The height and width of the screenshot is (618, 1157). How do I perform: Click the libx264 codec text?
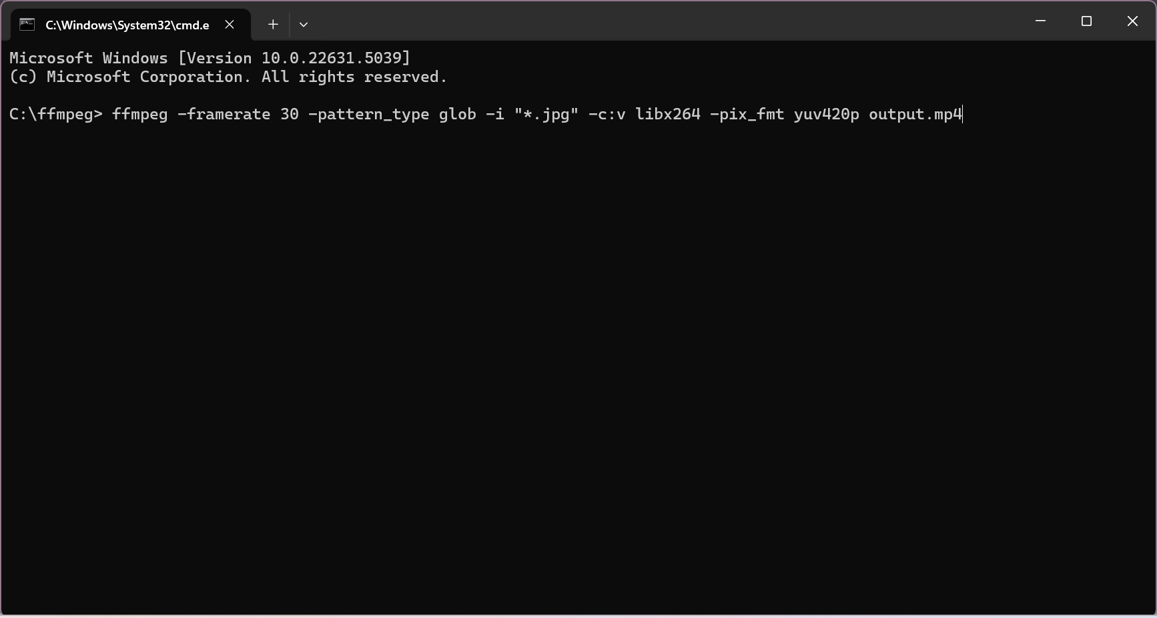tap(668, 115)
